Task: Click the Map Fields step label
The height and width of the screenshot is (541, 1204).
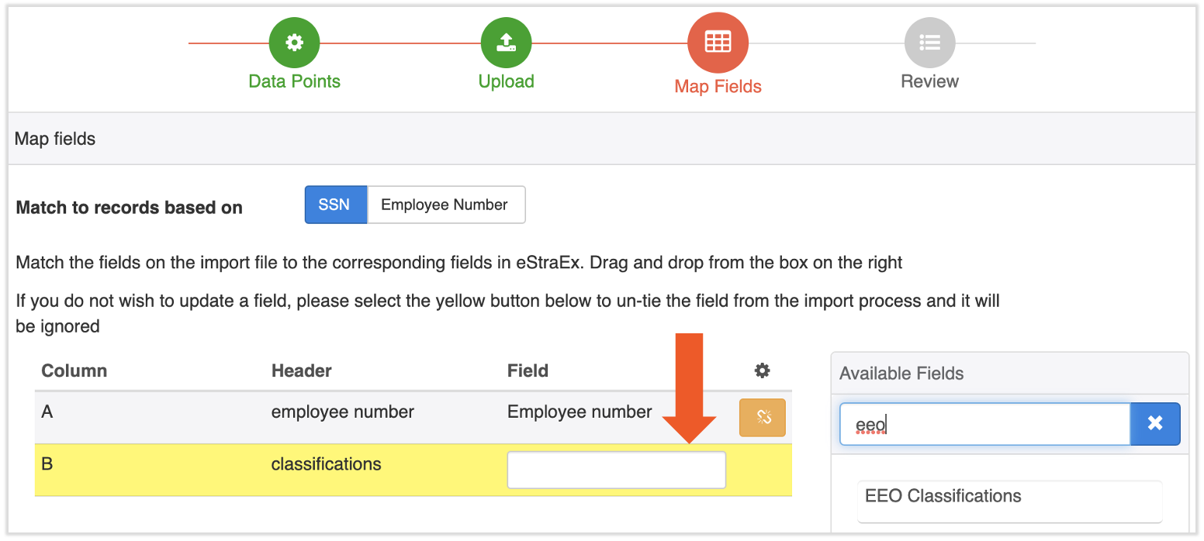Action: pos(718,86)
